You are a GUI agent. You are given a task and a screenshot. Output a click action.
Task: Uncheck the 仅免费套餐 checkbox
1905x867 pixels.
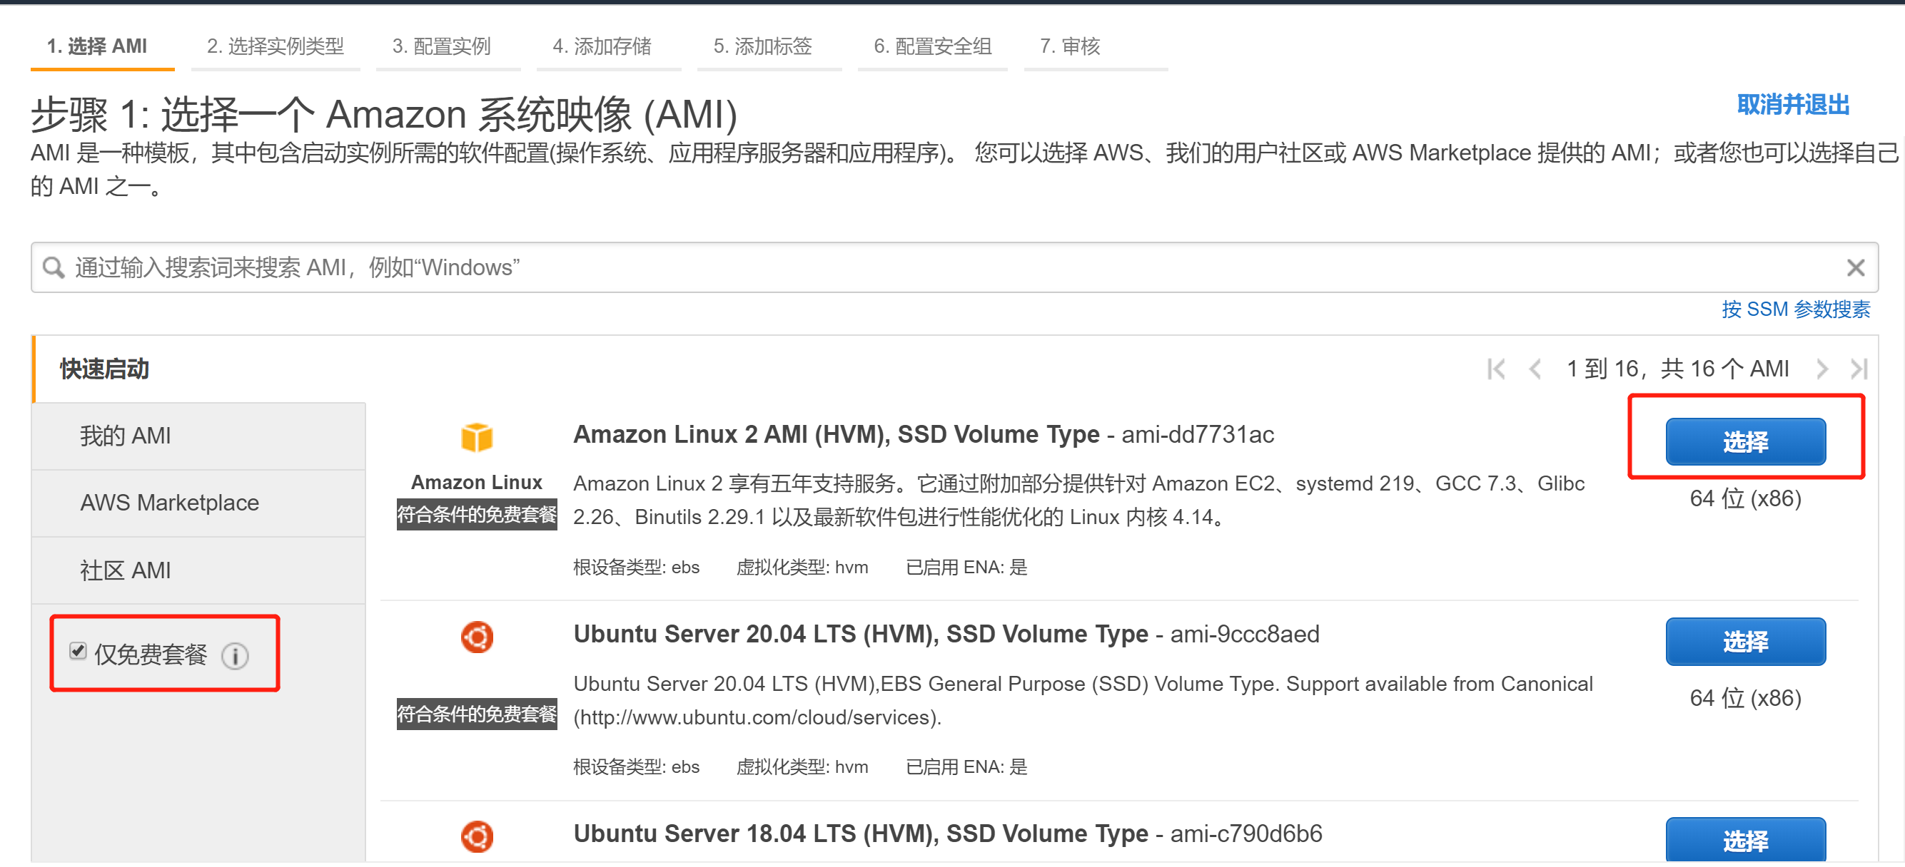[78, 652]
